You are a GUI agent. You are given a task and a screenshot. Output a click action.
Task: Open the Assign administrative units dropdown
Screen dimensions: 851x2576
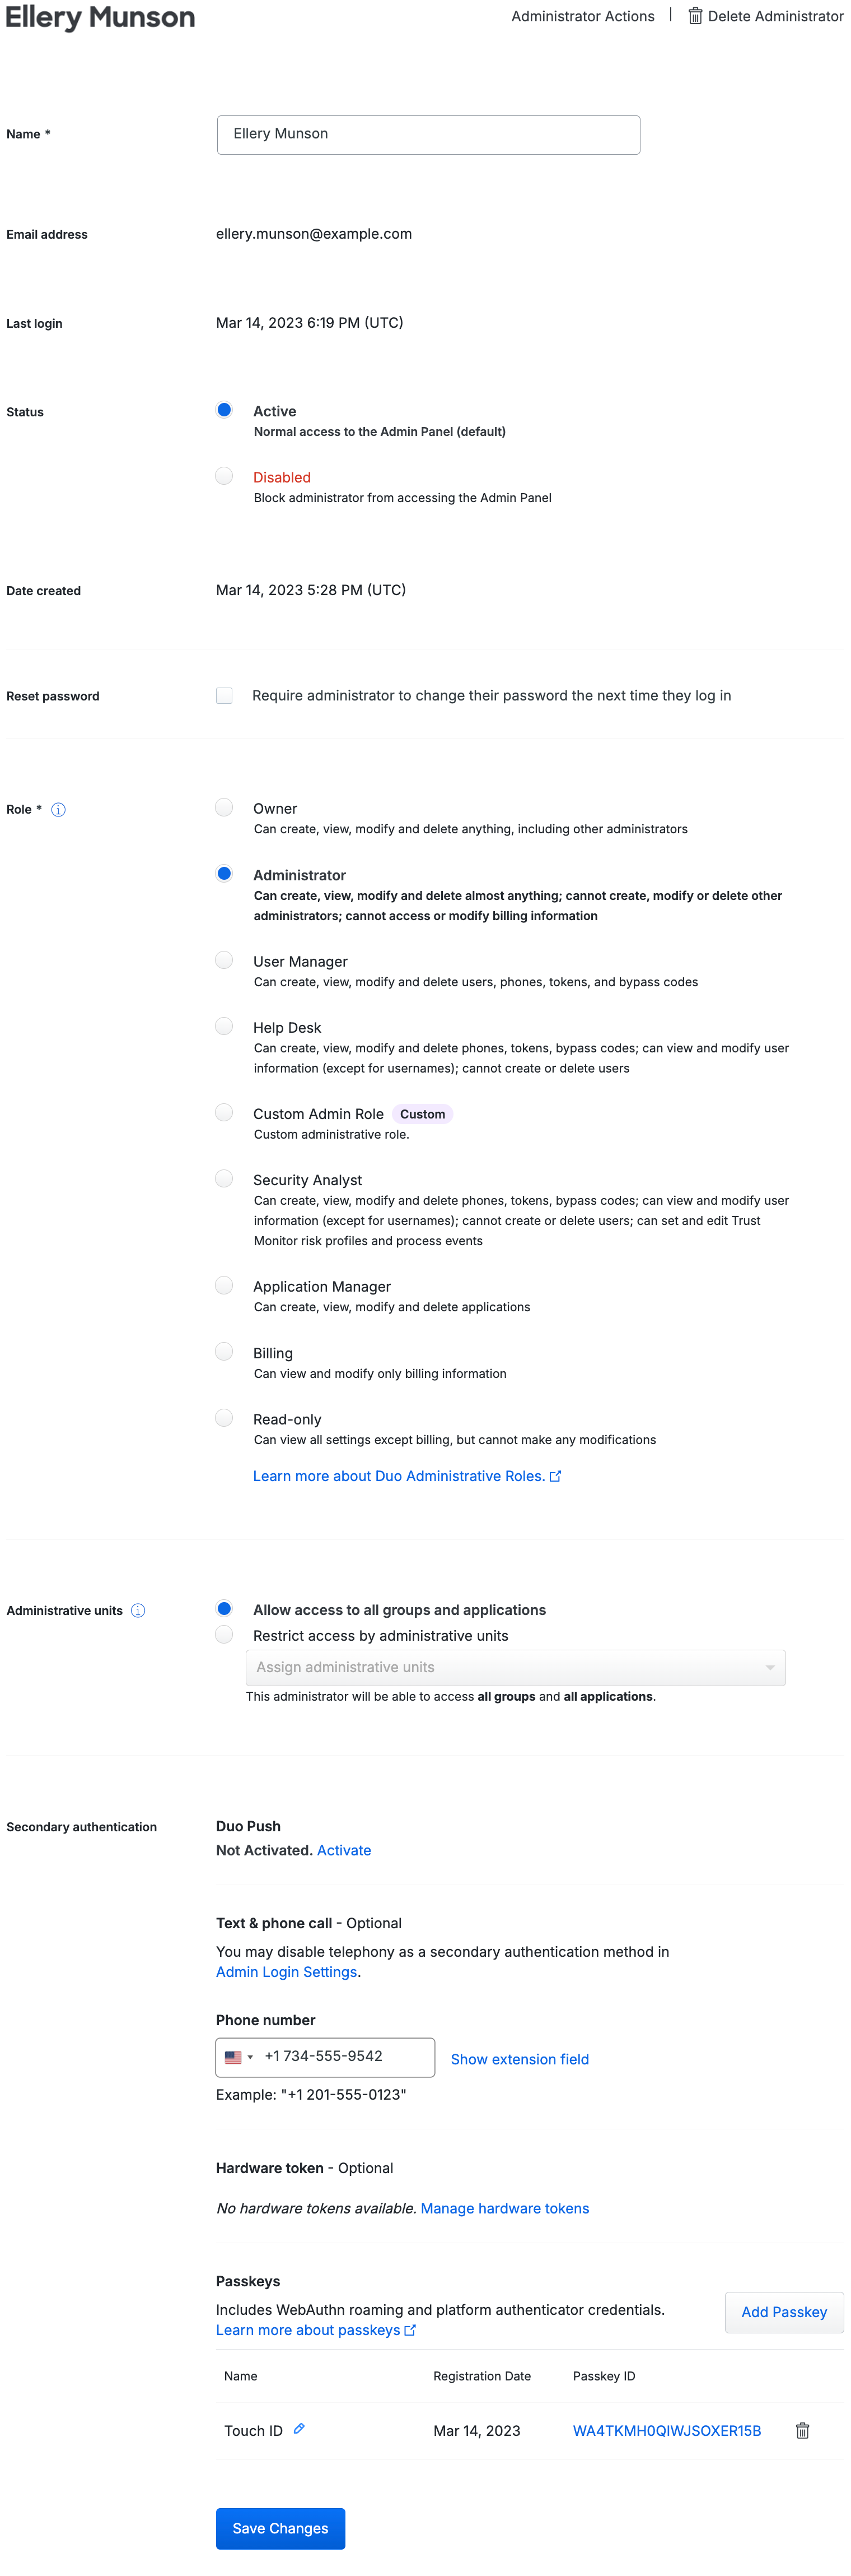[x=516, y=1667]
